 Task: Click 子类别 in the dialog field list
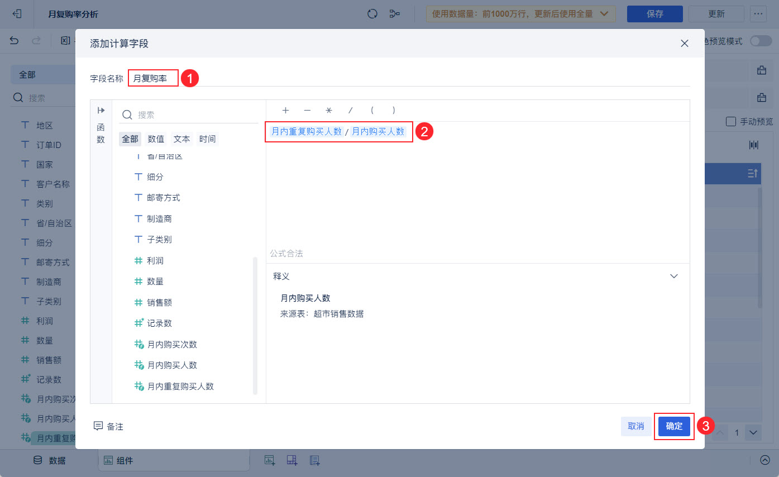pos(153,240)
